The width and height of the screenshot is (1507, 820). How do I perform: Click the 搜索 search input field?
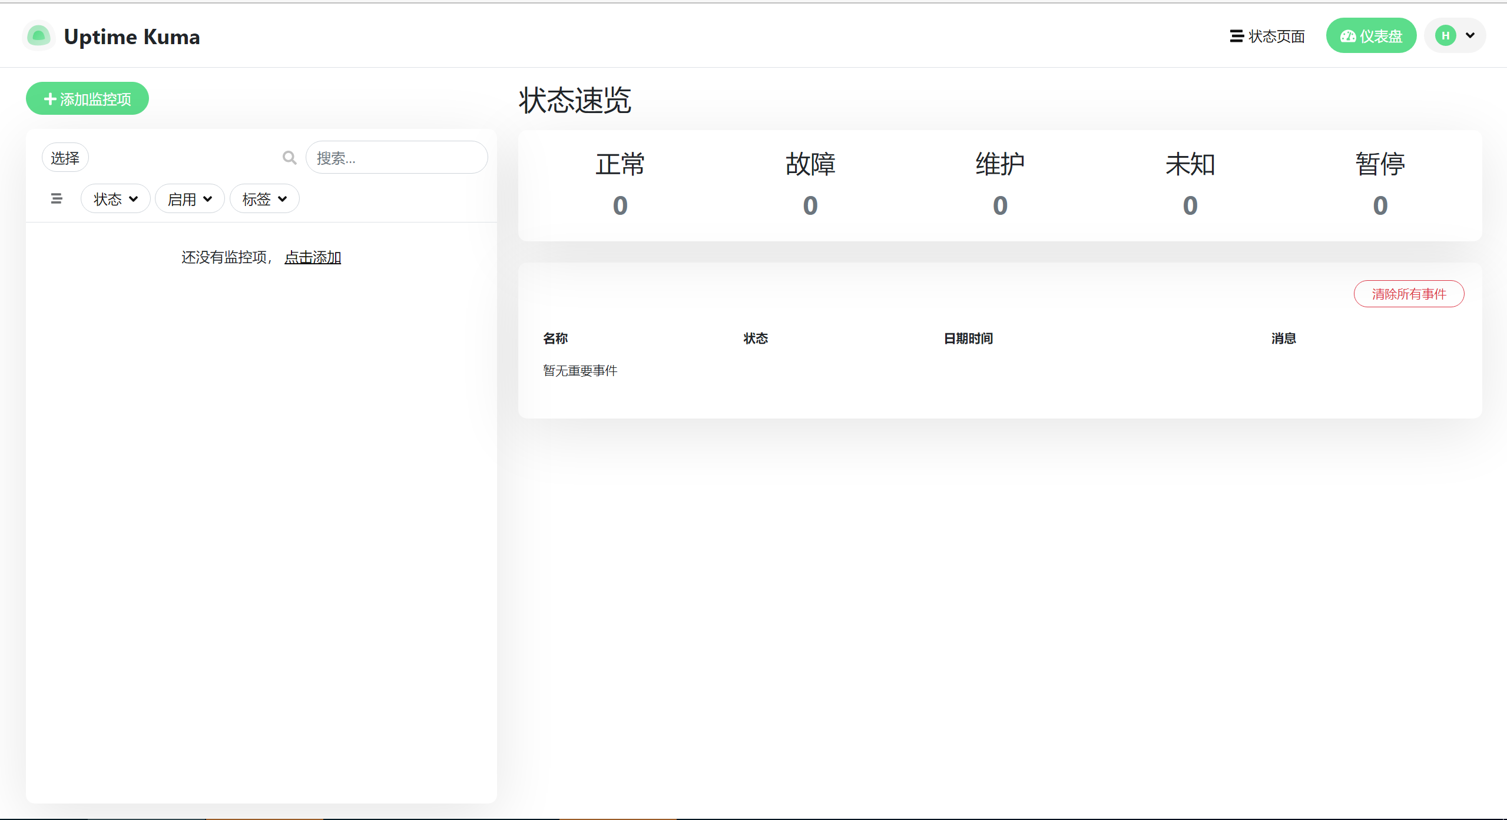click(x=396, y=157)
